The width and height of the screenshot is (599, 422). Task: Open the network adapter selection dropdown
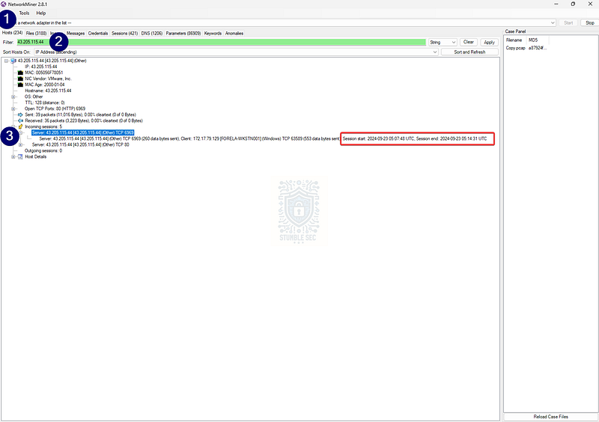553,23
